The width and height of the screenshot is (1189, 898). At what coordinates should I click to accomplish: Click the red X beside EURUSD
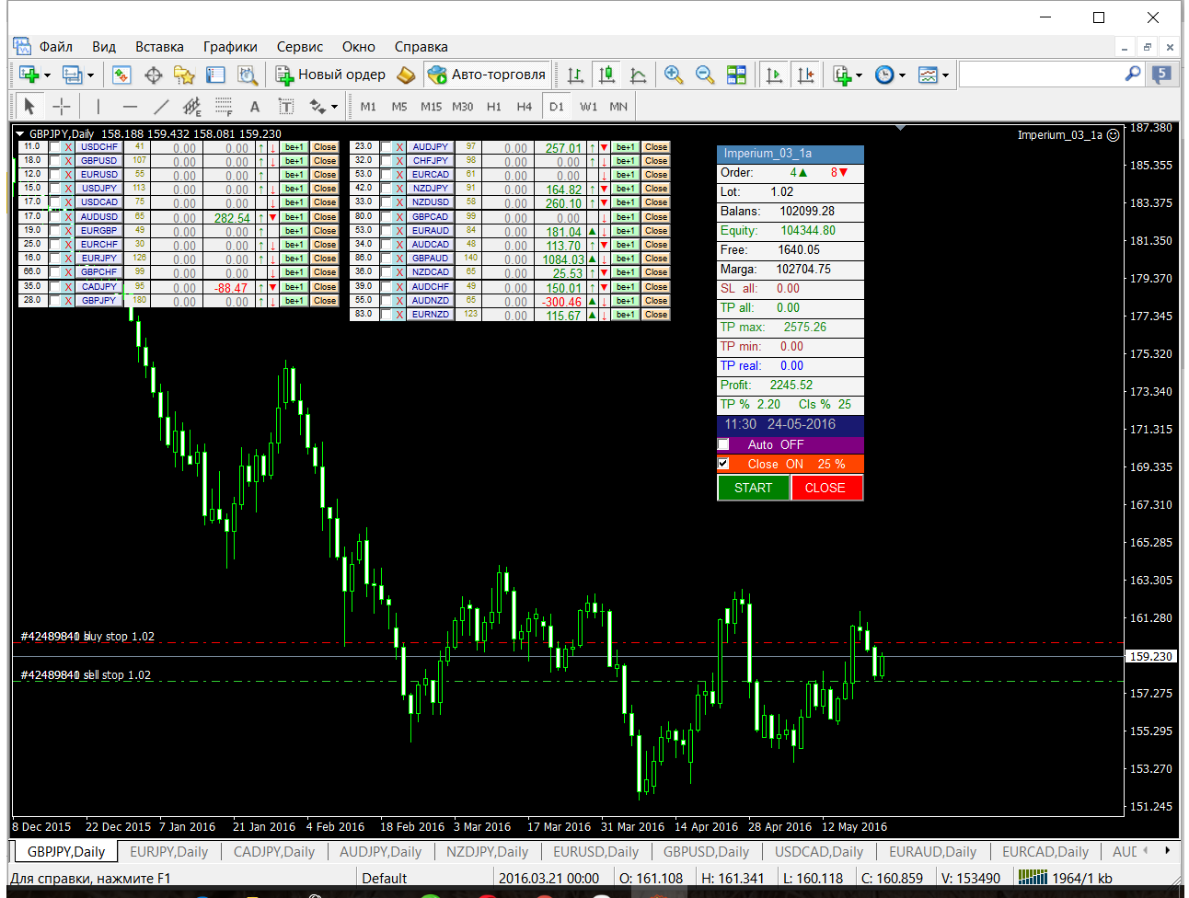click(x=68, y=175)
